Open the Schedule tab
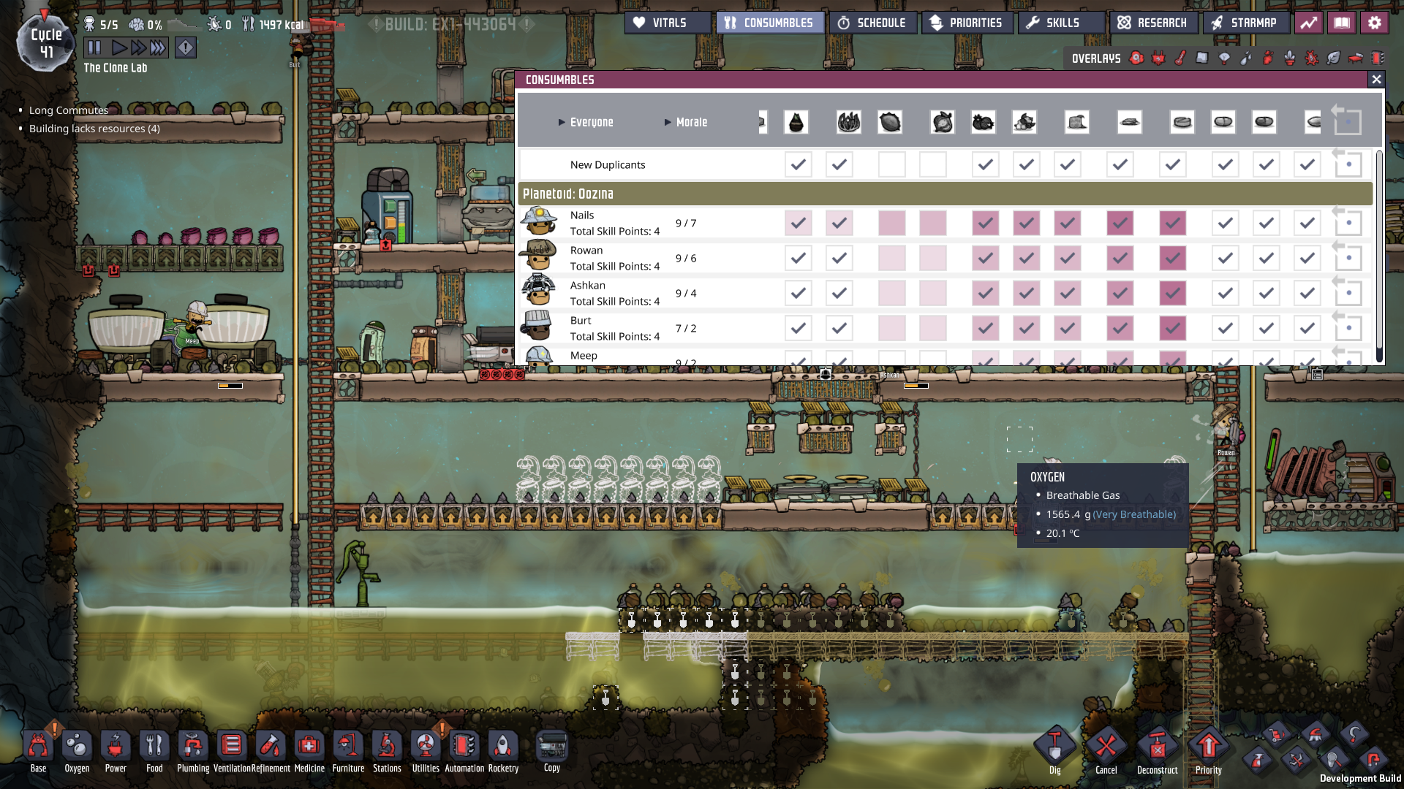 click(x=873, y=23)
